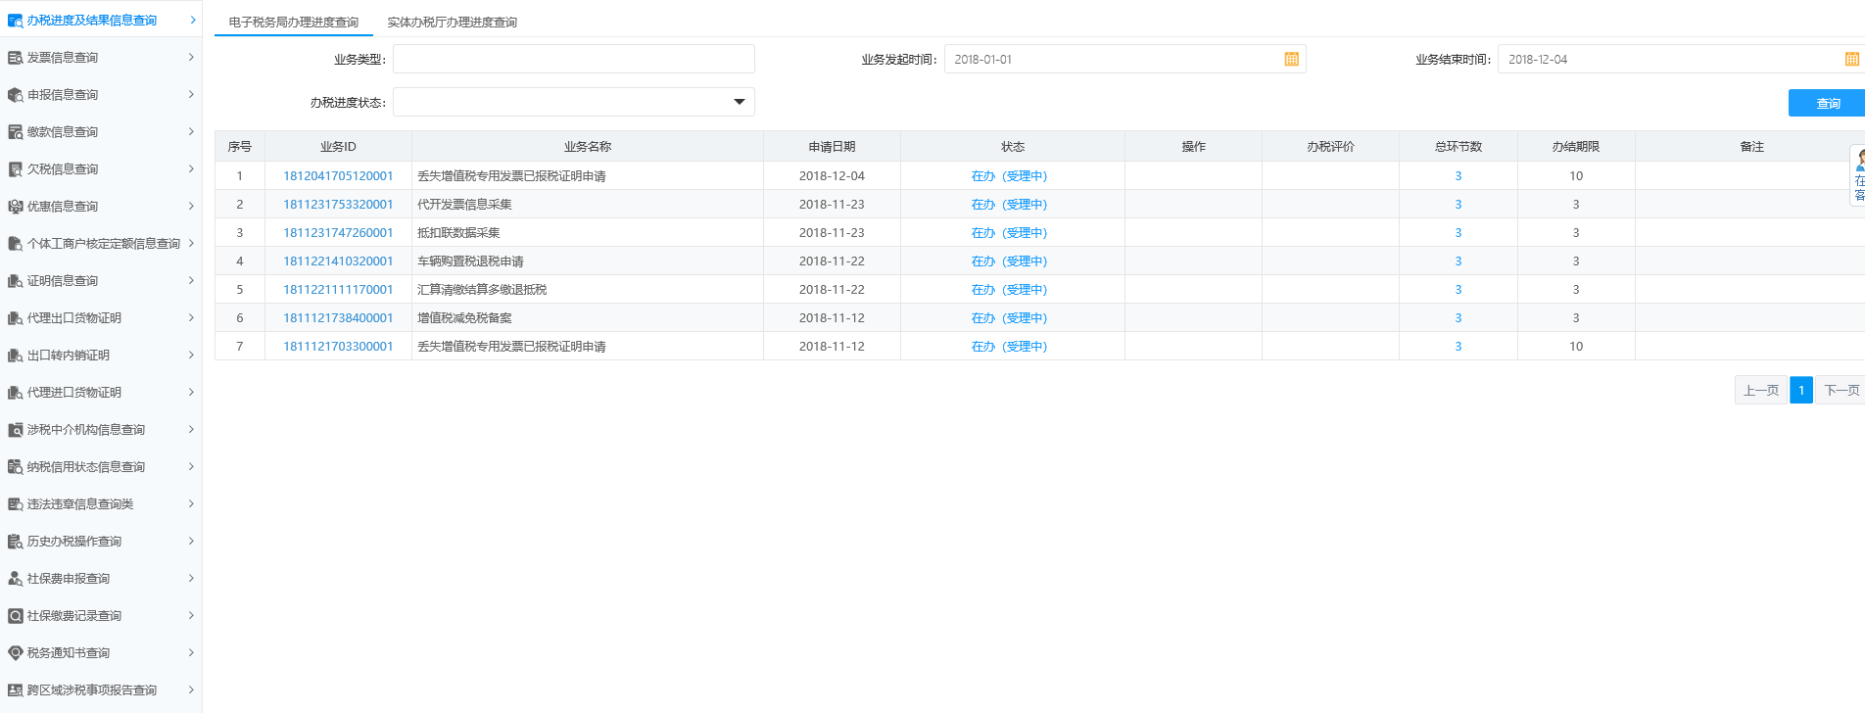Go to 上一页 previous page
1865x713 pixels.
click(1760, 390)
